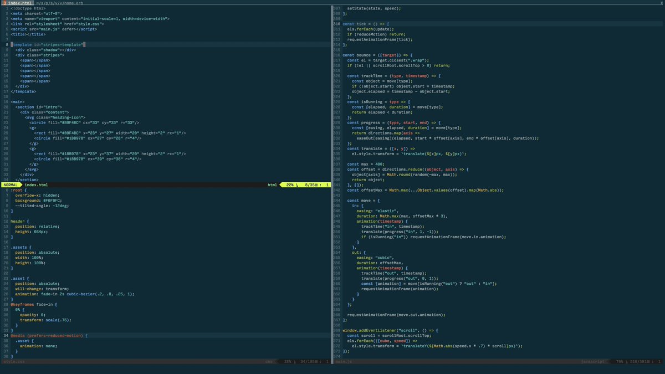Click the will-change transform line

[x=42, y=289]
